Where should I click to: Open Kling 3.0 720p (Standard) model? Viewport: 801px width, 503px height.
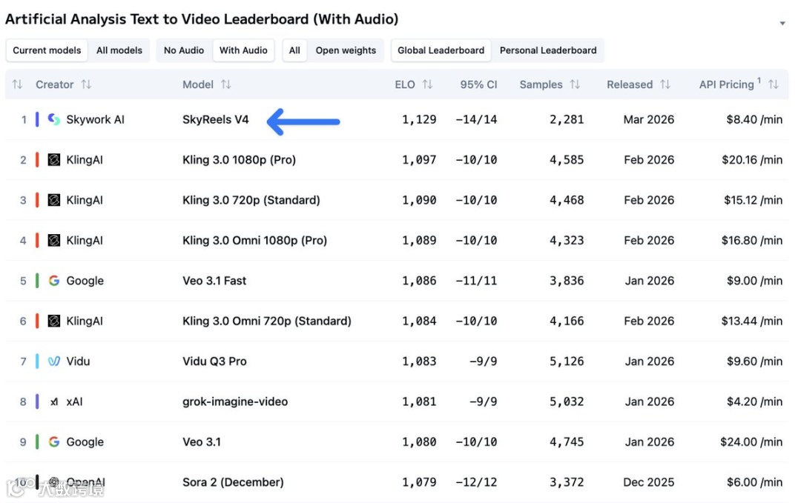click(x=251, y=200)
